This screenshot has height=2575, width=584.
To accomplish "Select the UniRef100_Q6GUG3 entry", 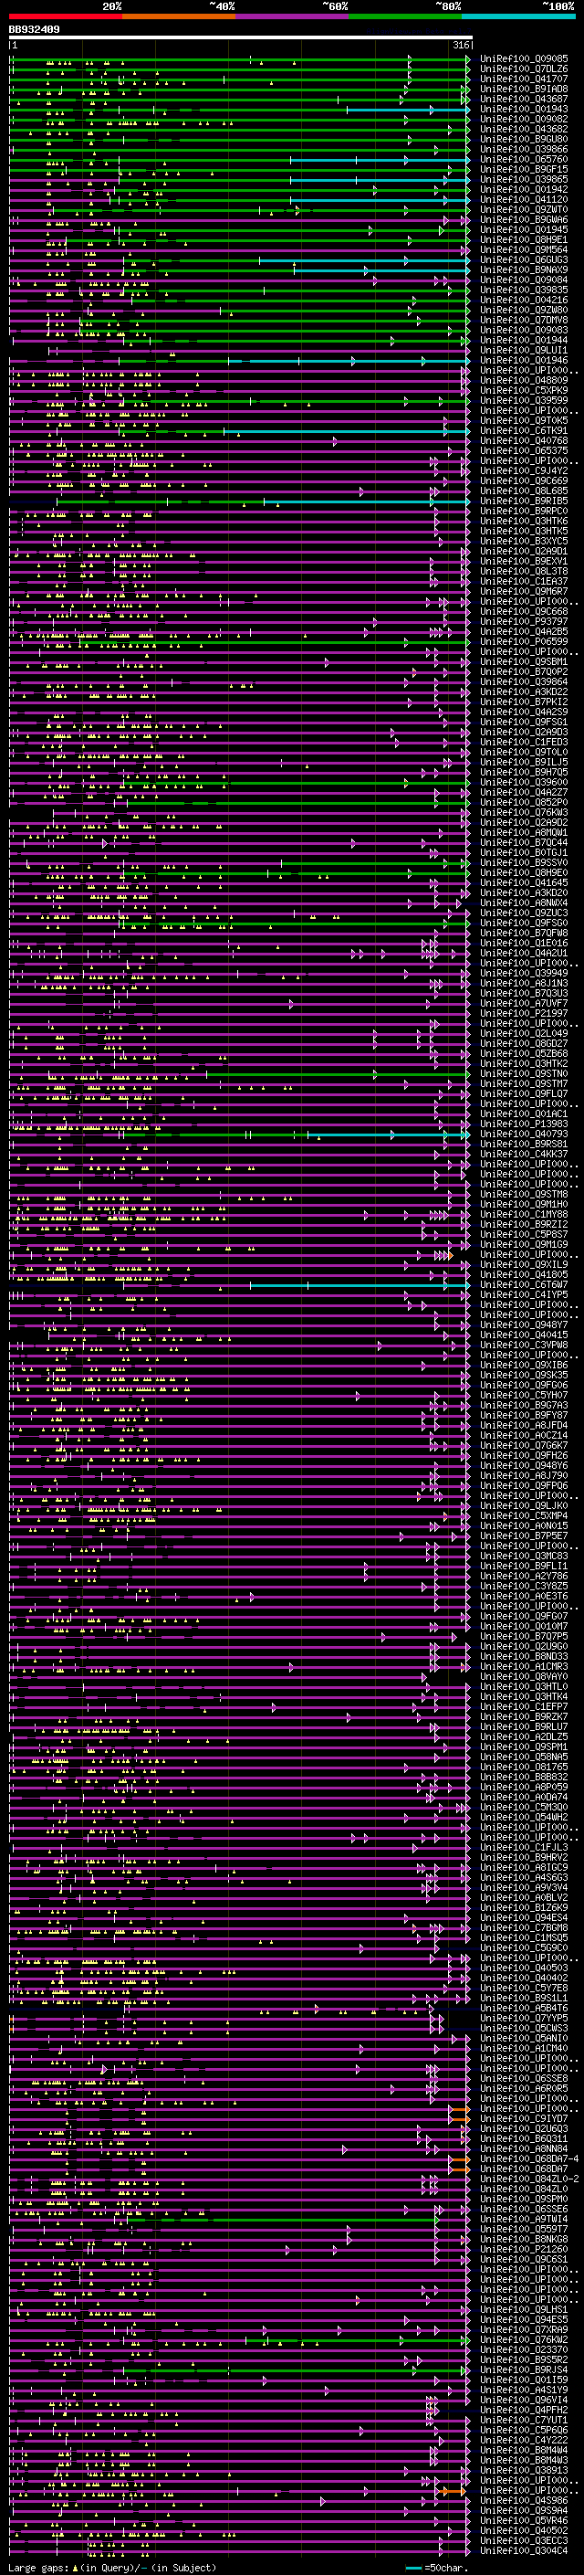I will click(x=523, y=260).
